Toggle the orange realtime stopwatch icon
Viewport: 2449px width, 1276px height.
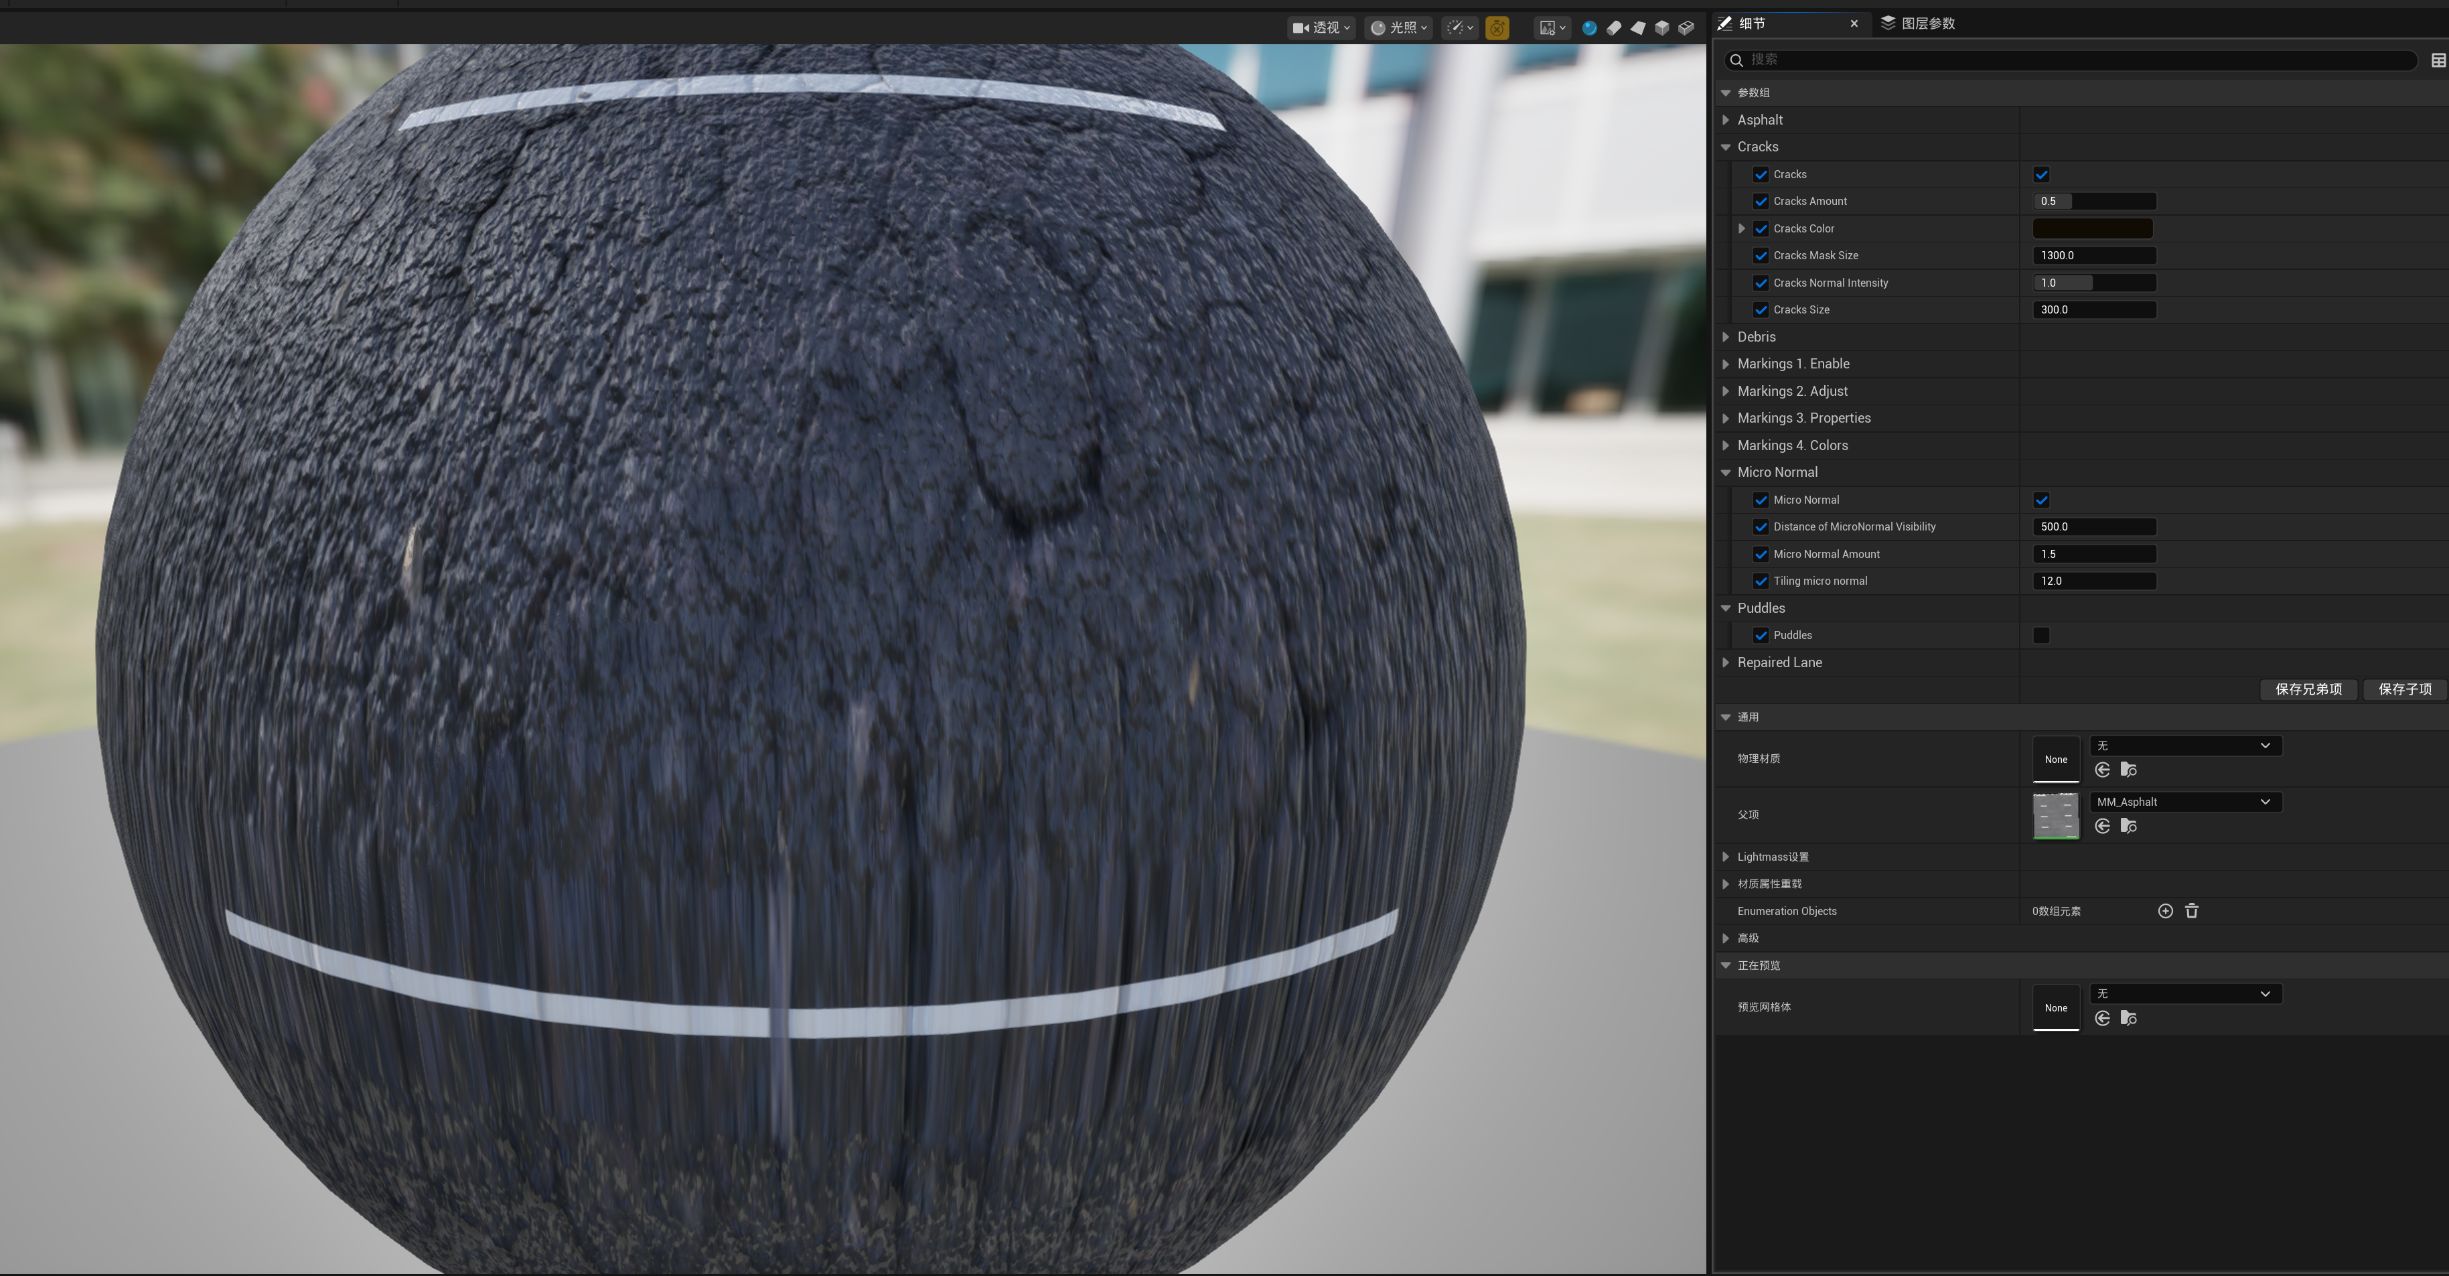pyautogui.click(x=1497, y=27)
